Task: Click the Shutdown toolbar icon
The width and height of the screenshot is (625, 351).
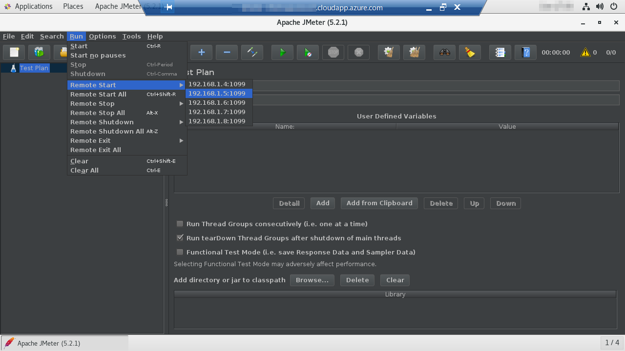Action: tap(358, 52)
